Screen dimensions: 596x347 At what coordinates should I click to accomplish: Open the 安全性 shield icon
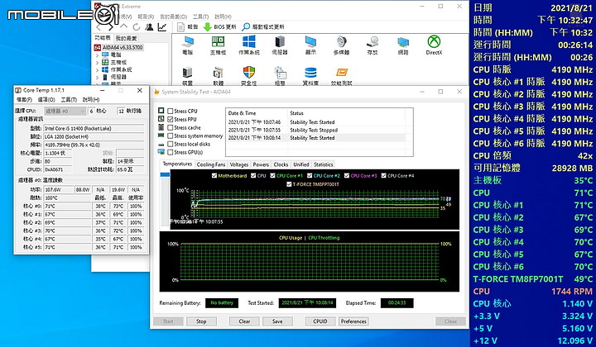[249, 72]
